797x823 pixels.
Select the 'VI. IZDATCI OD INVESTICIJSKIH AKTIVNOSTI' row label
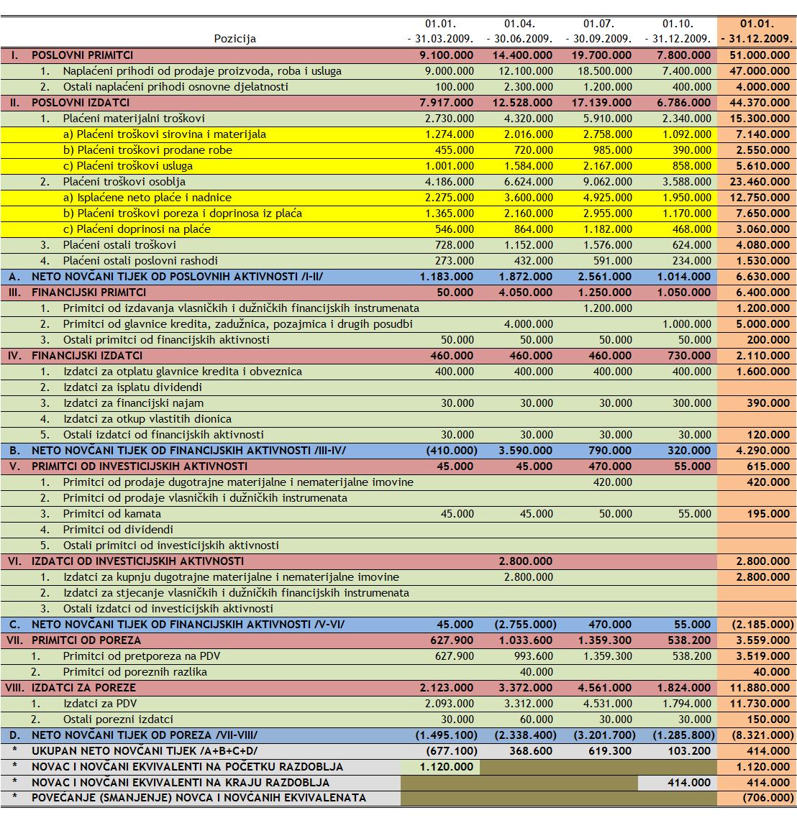point(137,561)
